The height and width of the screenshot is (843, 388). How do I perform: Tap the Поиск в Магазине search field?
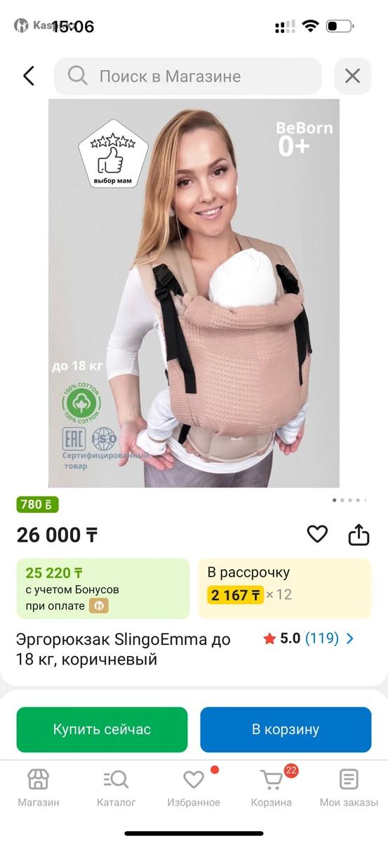pos(188,76)
